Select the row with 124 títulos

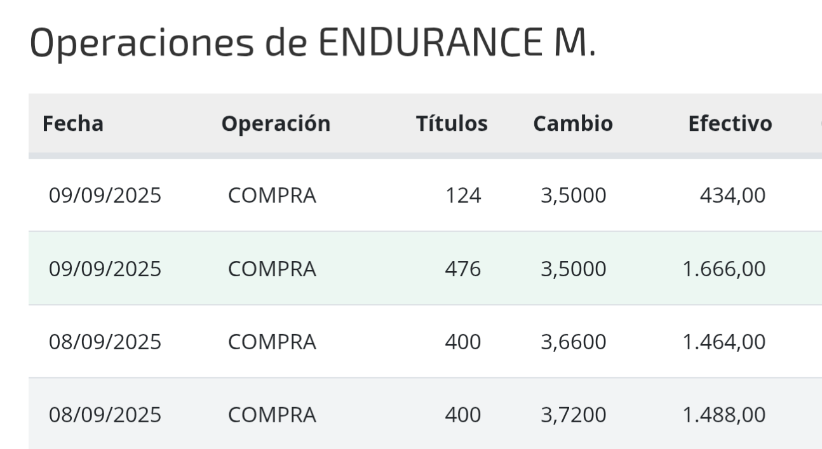point(425,196)
